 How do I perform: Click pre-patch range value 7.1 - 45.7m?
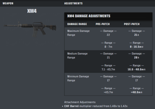108,69
